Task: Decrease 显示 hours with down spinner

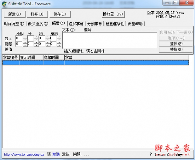Action: pos(25,40)
